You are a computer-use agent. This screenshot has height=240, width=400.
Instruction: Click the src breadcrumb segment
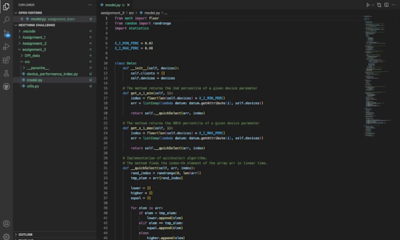pos(131,13)
